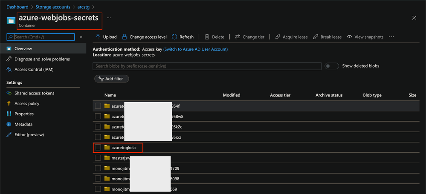The image size is (426, 194).
Task: Open Diagnose and solve problems
Action: pyautogui.click(x=43, y=59)
